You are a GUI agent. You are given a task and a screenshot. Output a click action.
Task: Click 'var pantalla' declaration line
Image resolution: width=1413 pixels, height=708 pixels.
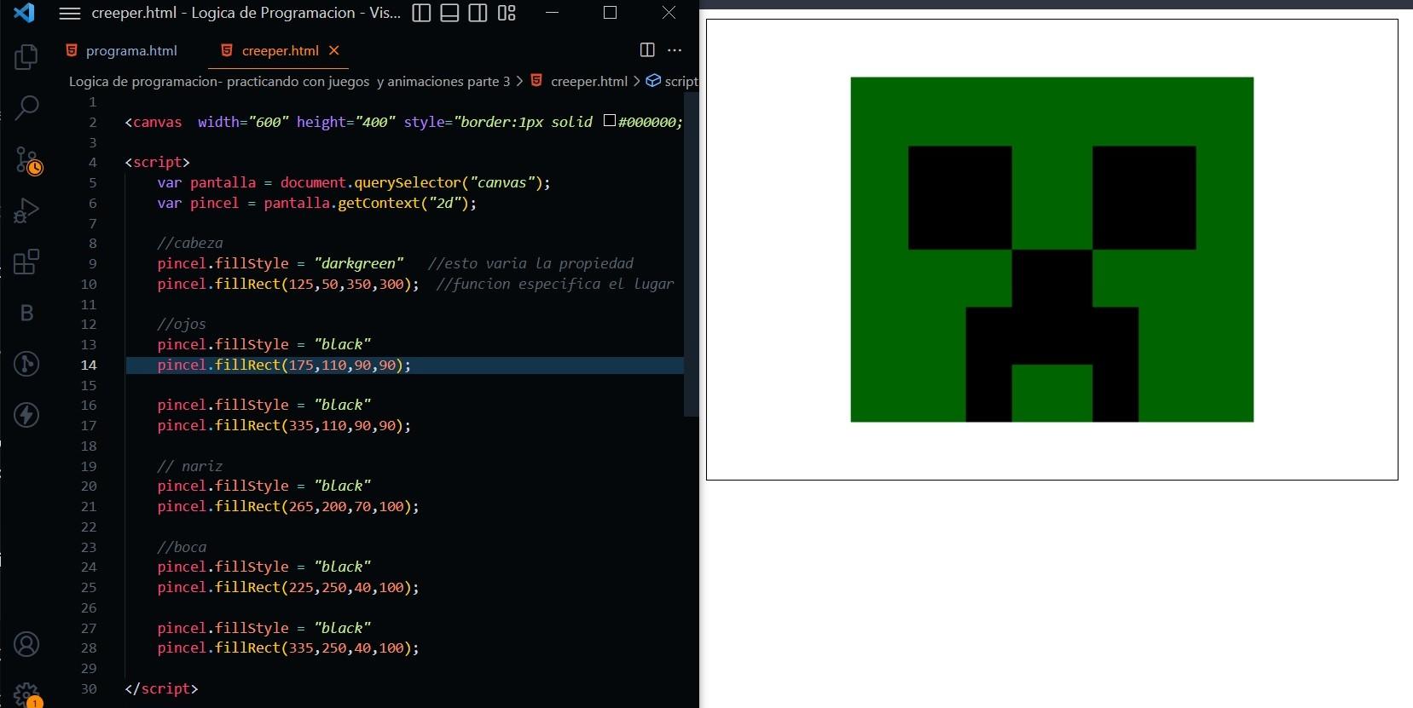[x=354, y=182]
